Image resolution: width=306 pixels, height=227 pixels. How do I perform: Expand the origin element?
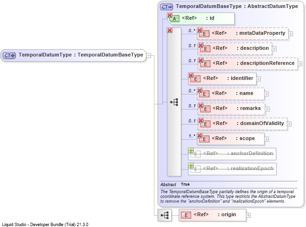(x=248, y=215)
